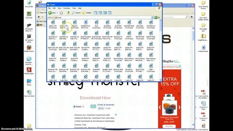Screen dimensions: 233x131
Task: Click the Fonts window scroll up arrow
Action: [x=160, y=21]
